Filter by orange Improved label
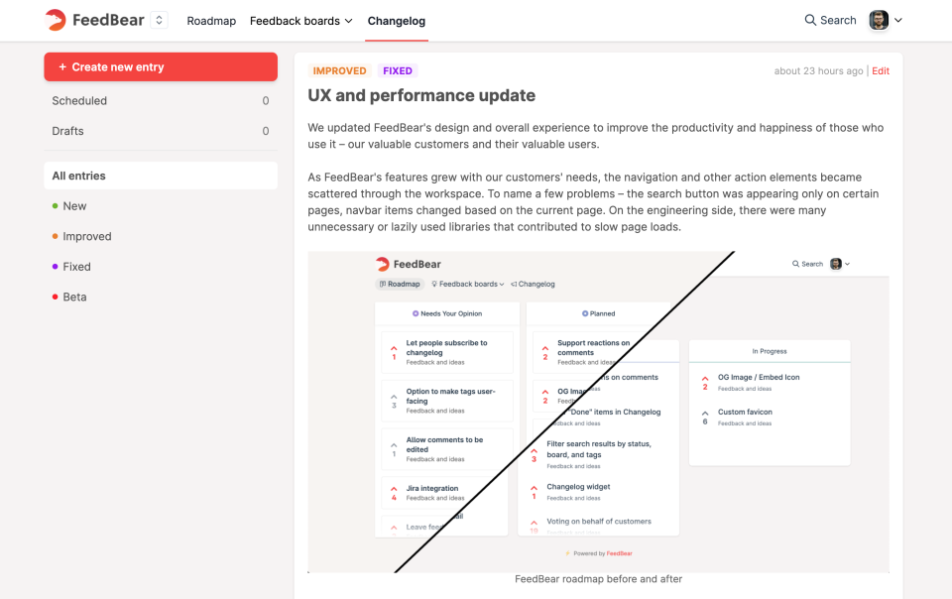This screenshot has height=599, width=952. pyautogui.click(x=86, y=237)
